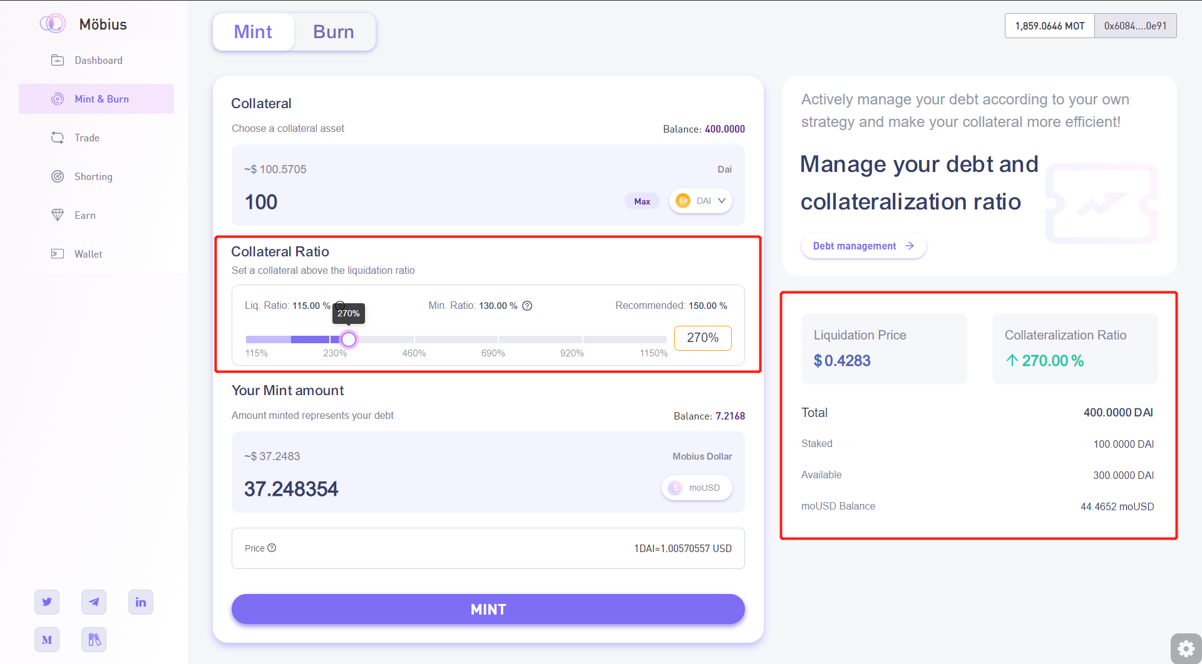Click the MINT button
1202x664 pixels.
pyautogui.click(x=488, y=609)
